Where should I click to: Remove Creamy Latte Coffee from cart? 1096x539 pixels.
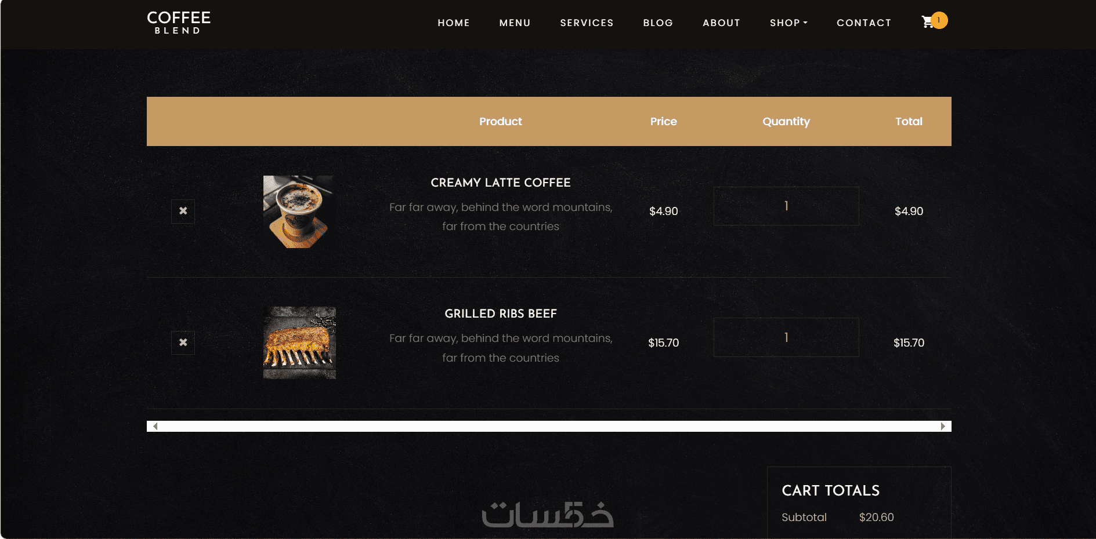pyautogui.click(x=183, y=211)
